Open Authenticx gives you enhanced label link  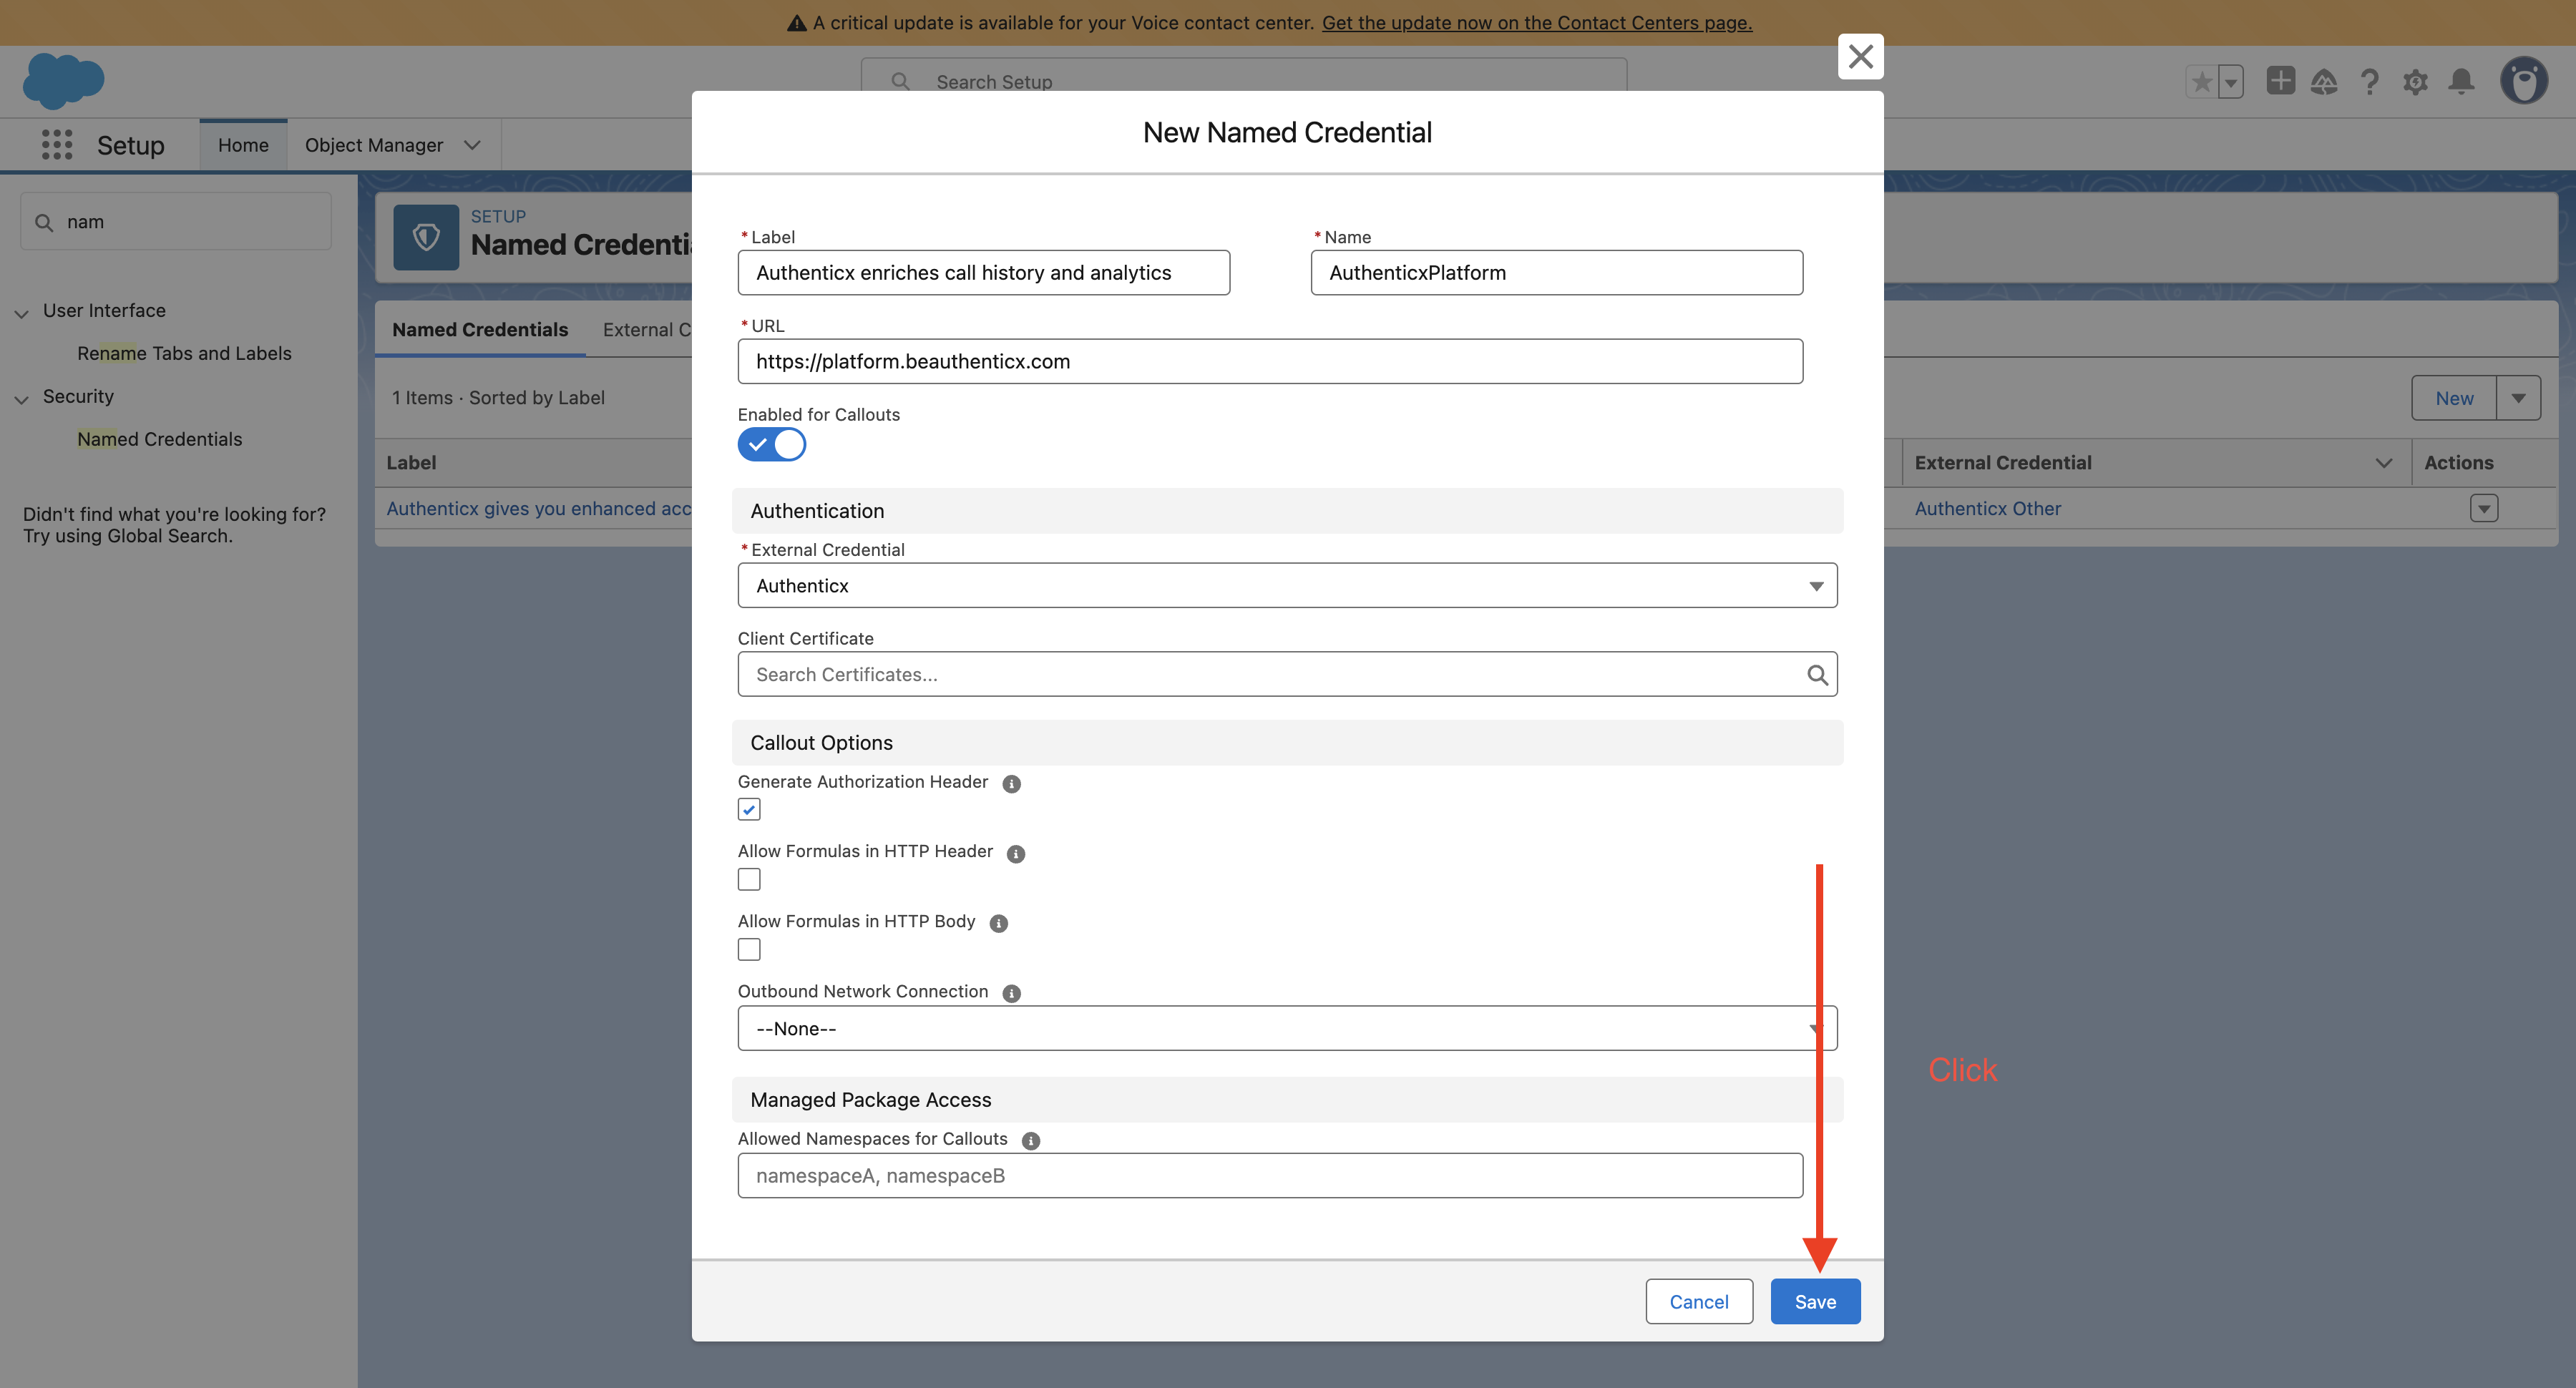click(538, 508)
